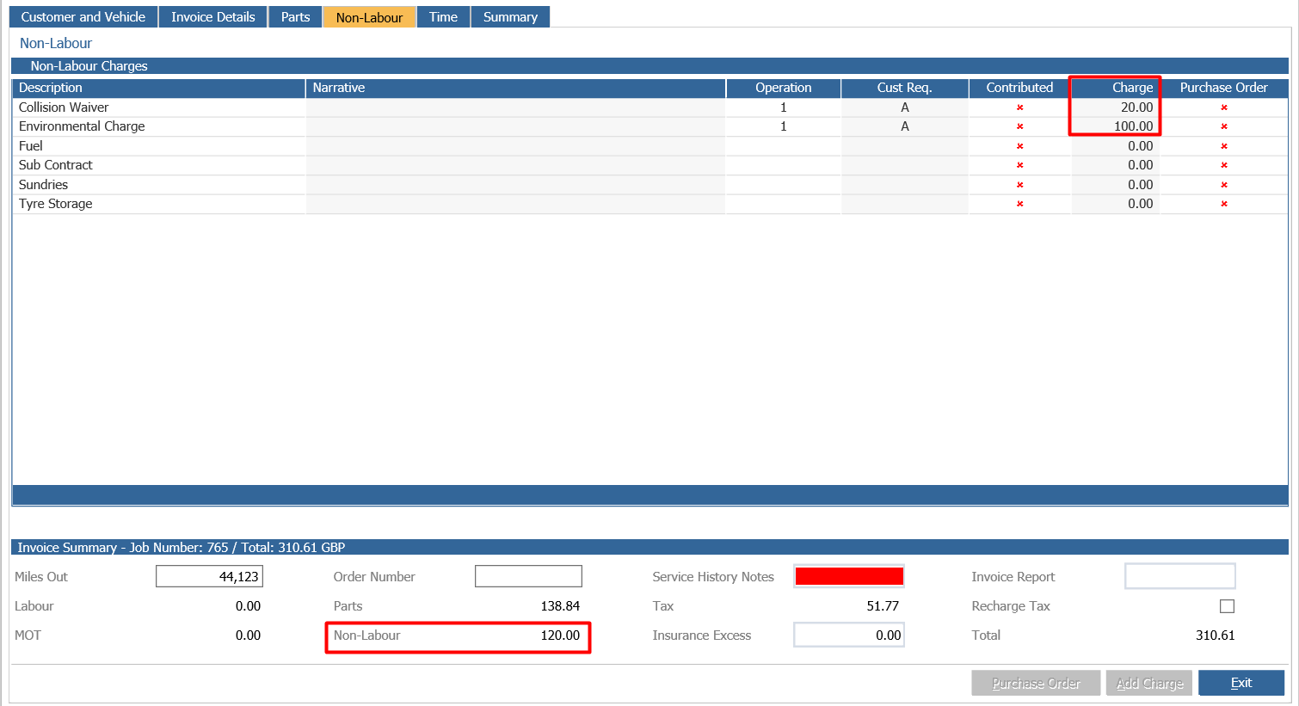The image size is (1299, 706).
Task: Click the Order Number input field
Action: click(528, 576)
